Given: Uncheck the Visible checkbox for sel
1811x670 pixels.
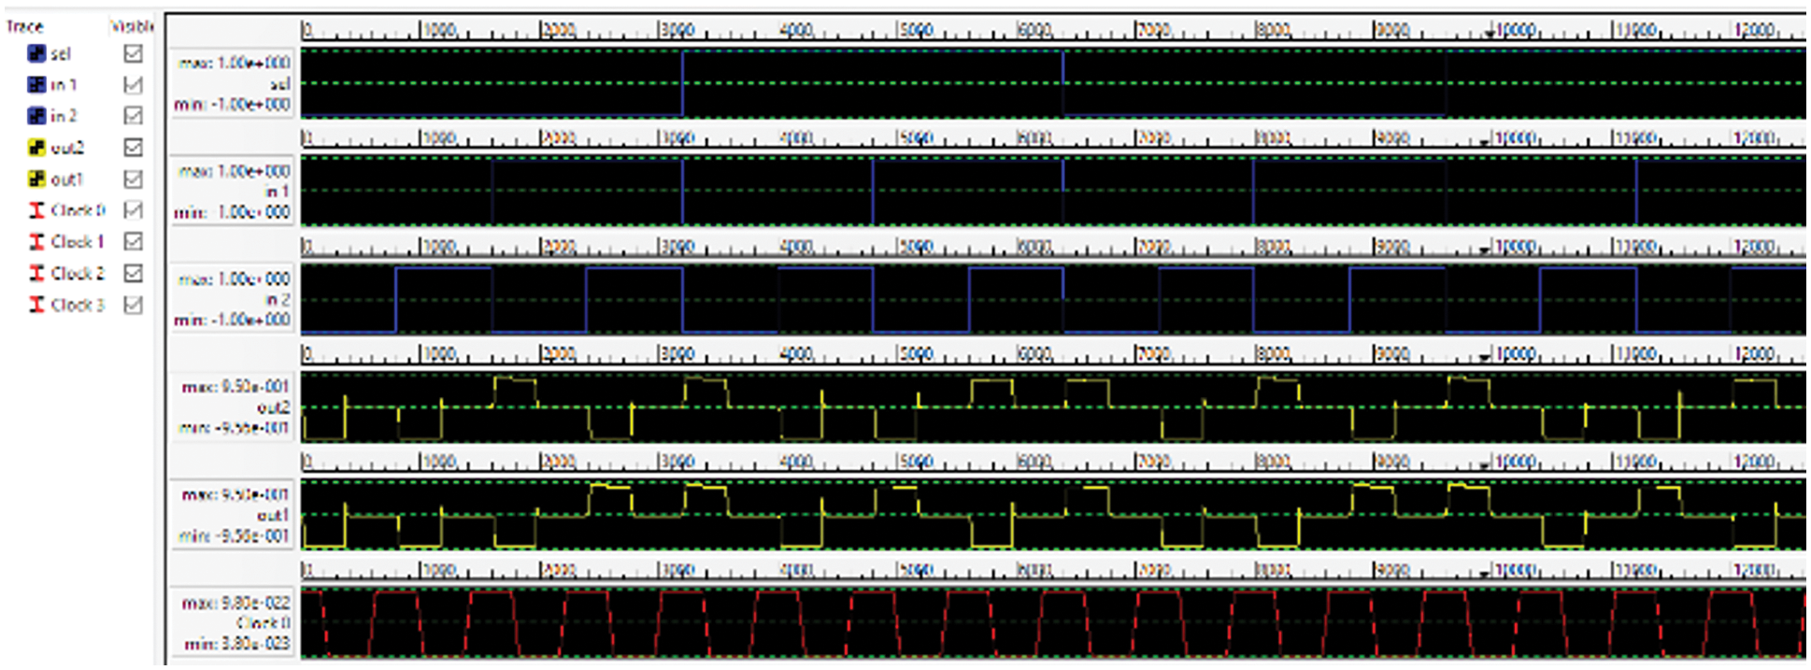Looking at the screenshot, I should (x=134, y=54).
